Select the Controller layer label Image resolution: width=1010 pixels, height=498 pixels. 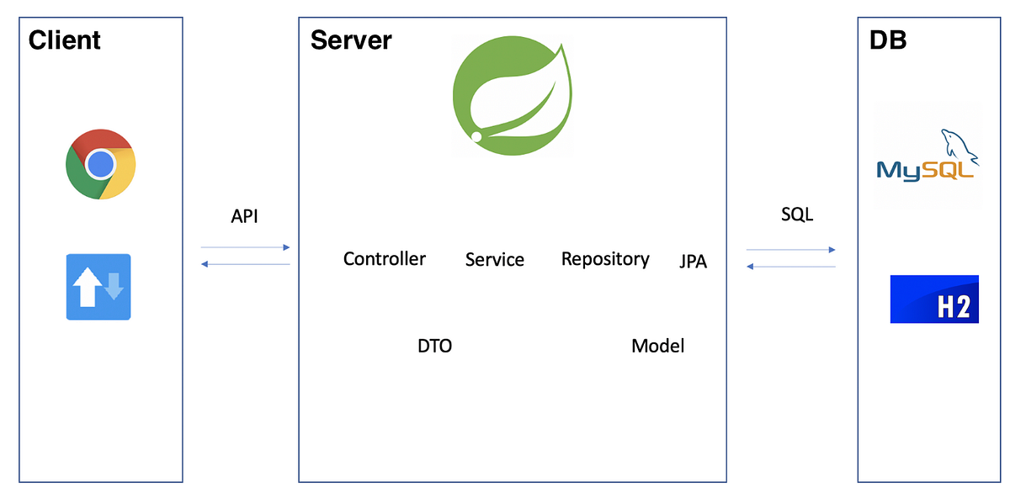[384, 259]
